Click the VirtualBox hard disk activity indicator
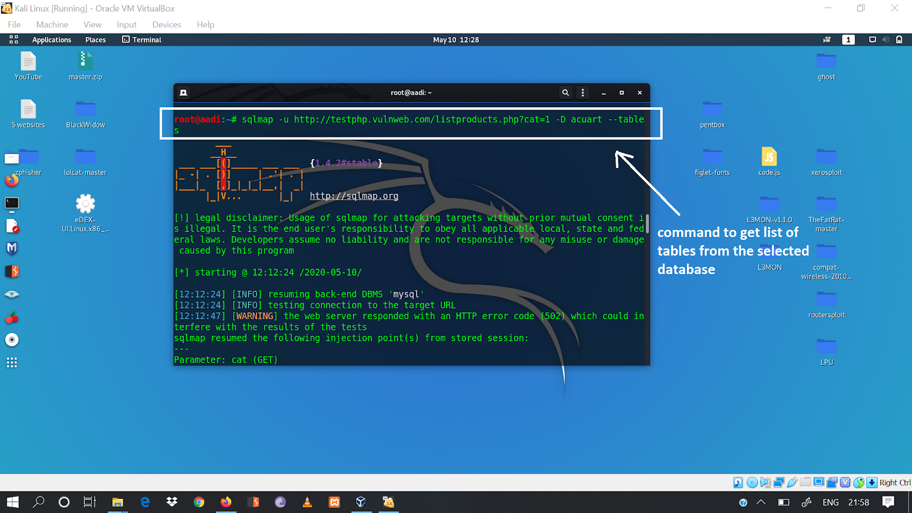 coord(738,483)
